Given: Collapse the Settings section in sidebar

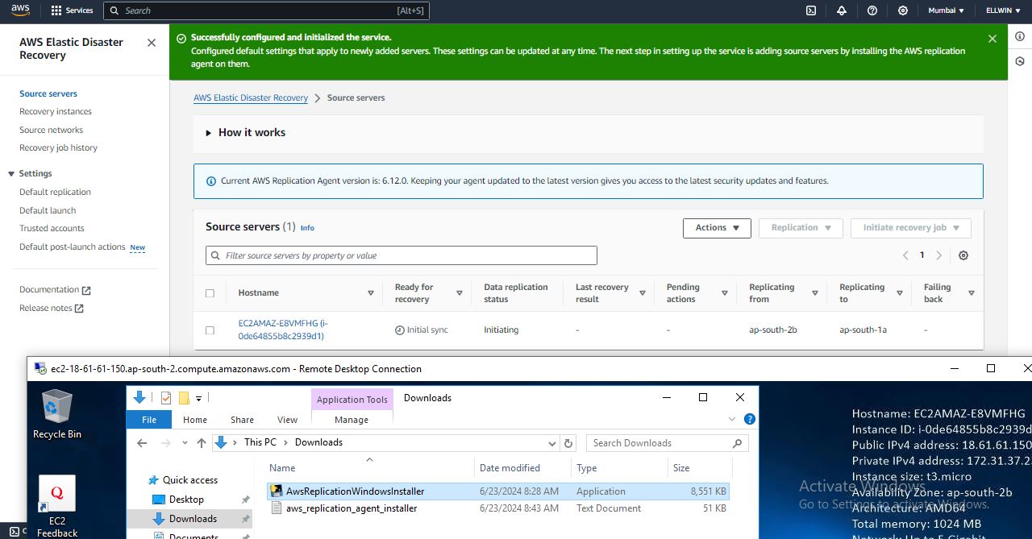Looking at the screenshot, I should click(x=11, y=173).
